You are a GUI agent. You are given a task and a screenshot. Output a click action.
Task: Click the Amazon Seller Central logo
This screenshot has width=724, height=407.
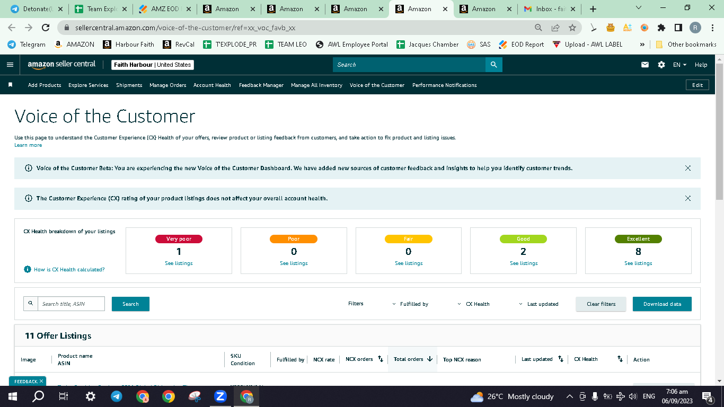[61, 65]
